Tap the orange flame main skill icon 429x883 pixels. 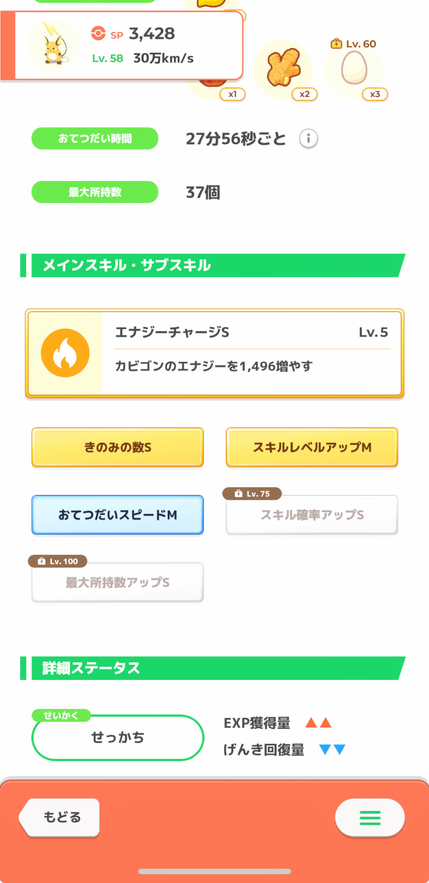tap(65, 353)
